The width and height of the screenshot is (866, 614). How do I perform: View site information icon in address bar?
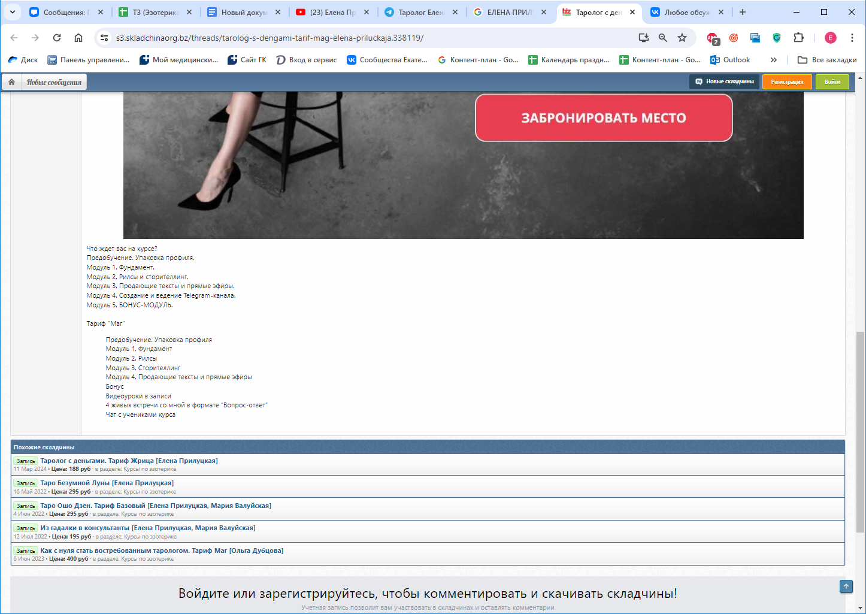(104, 38)
